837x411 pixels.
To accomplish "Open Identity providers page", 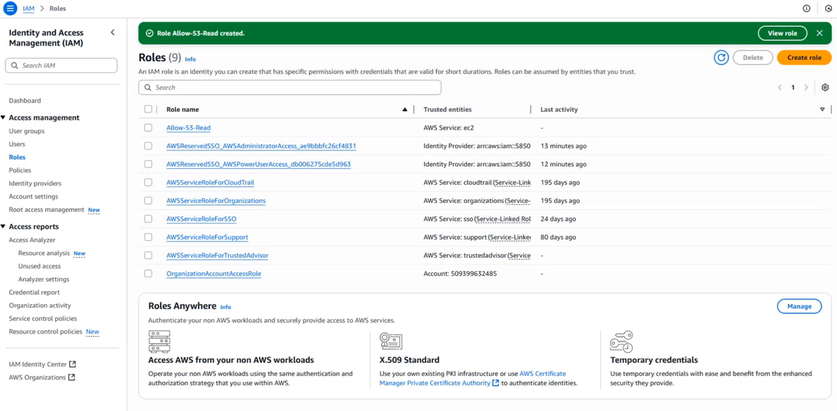I will [35, 183].
